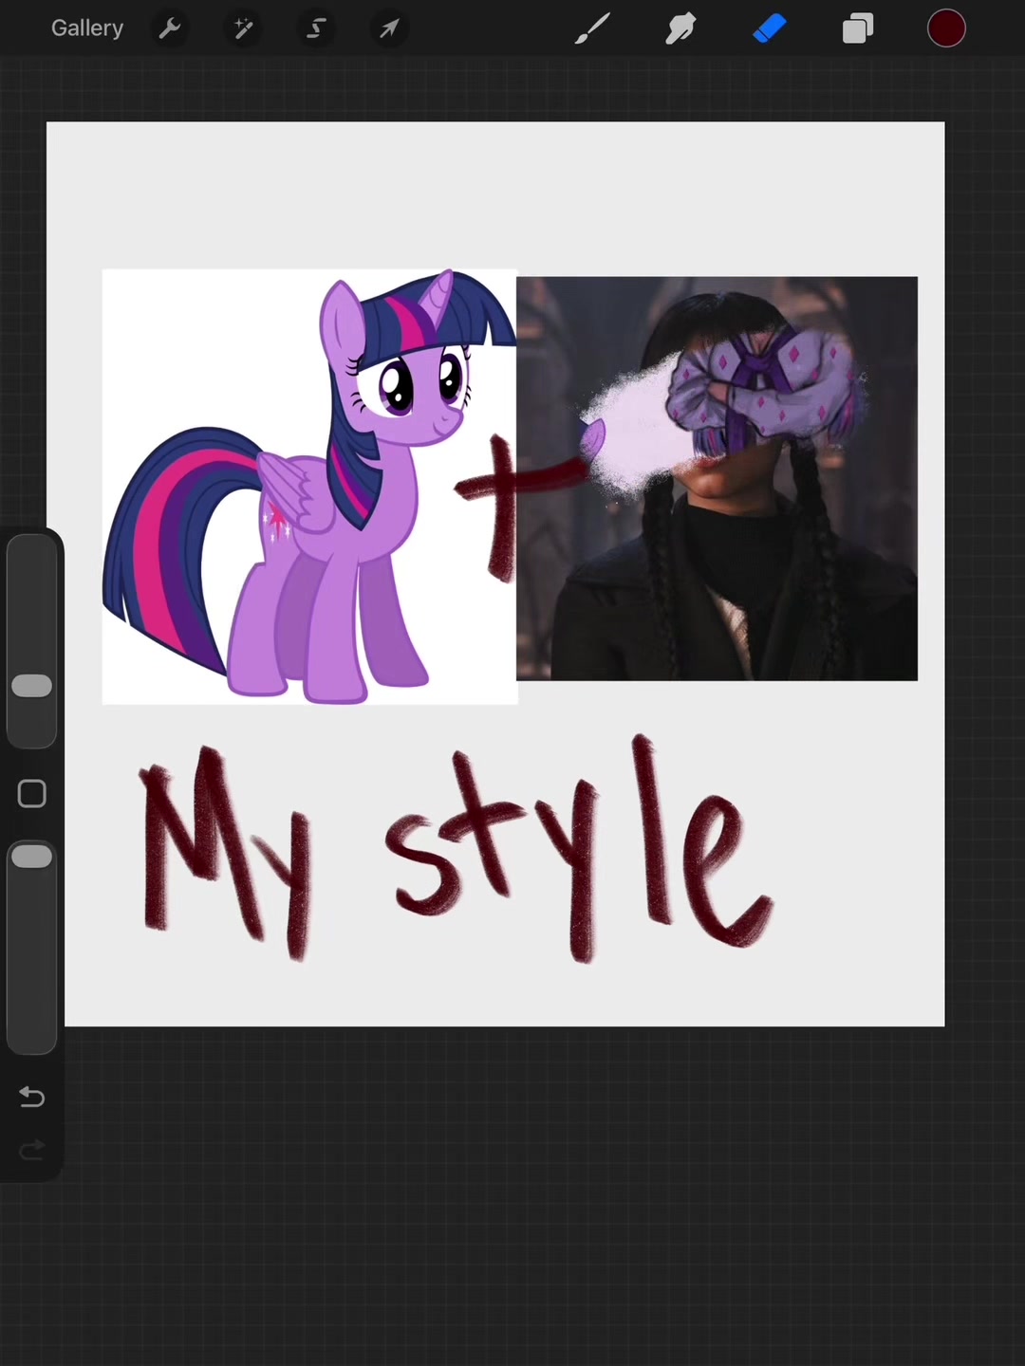Select the Eraser tool
1025x1366 pixels.
tap(770, 28)
